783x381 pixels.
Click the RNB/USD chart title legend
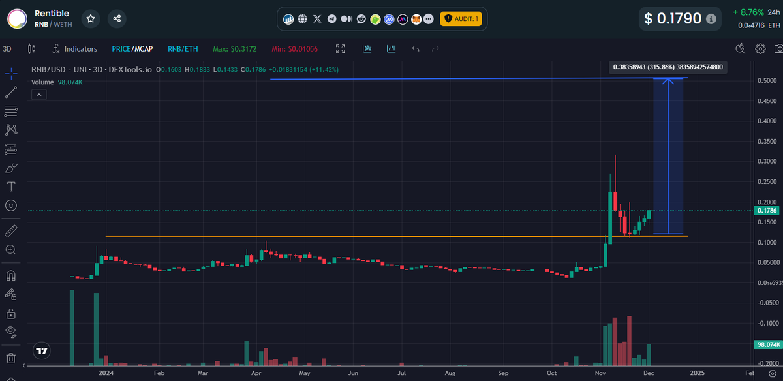coord(92,70)
